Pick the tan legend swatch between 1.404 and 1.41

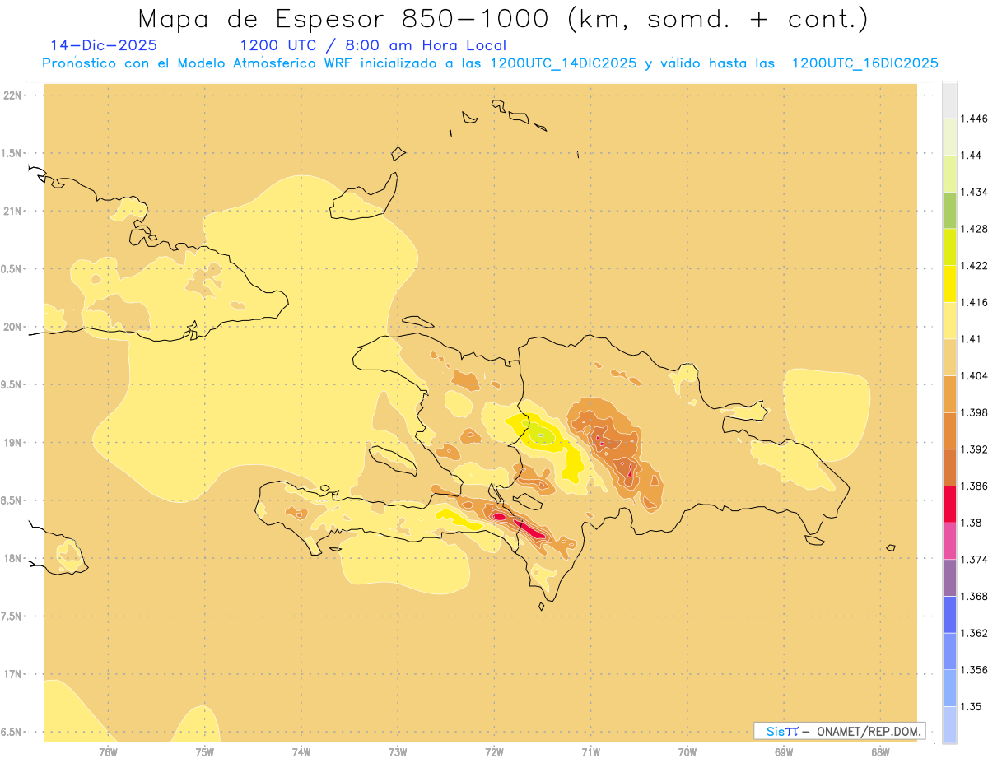[x=949, y=357]
